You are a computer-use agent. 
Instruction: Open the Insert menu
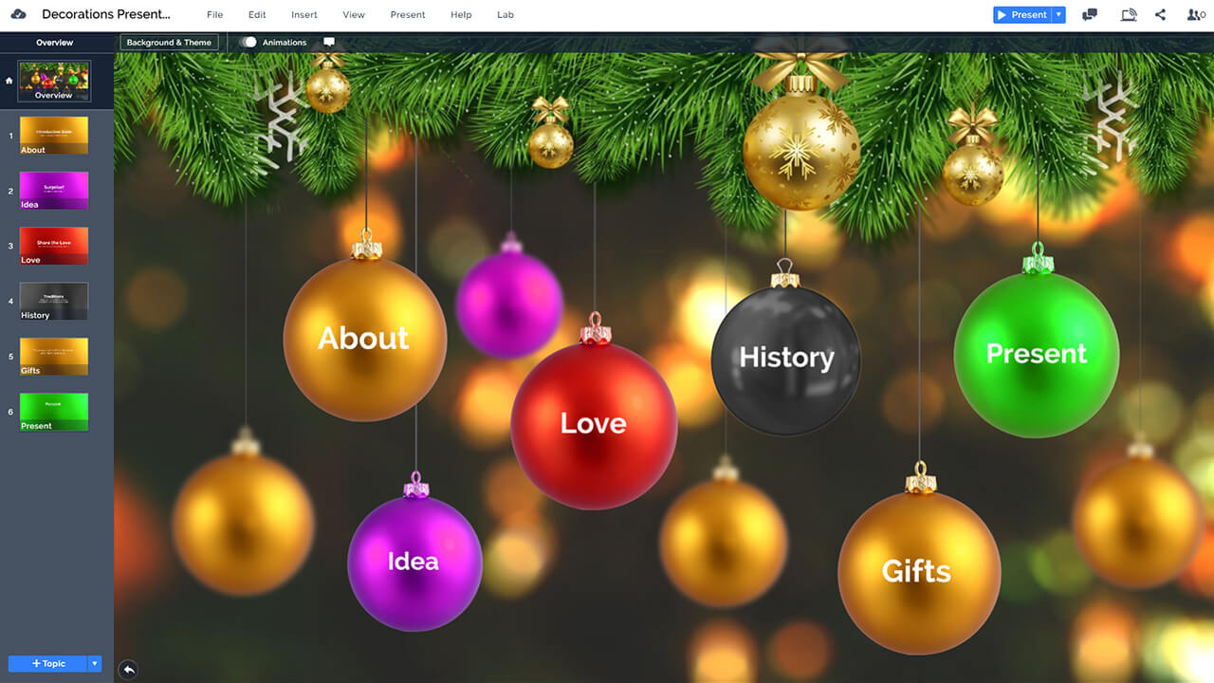pyautogui.click(x=304, y=15)
